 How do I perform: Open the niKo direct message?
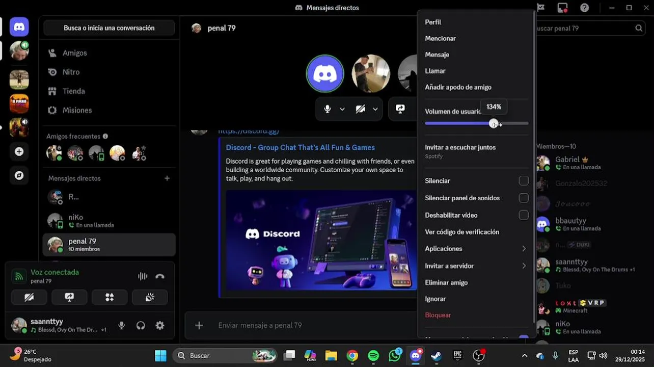coord(109,221)
